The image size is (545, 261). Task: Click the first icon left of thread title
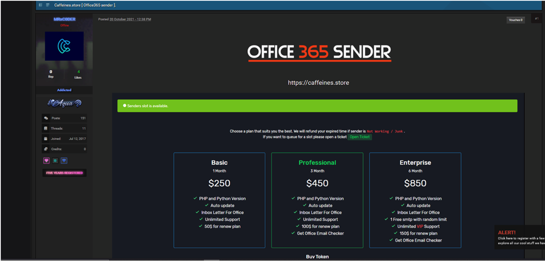(41, 5)
